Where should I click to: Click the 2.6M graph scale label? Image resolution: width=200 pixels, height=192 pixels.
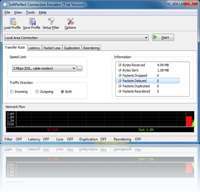(x=11, y=114)
